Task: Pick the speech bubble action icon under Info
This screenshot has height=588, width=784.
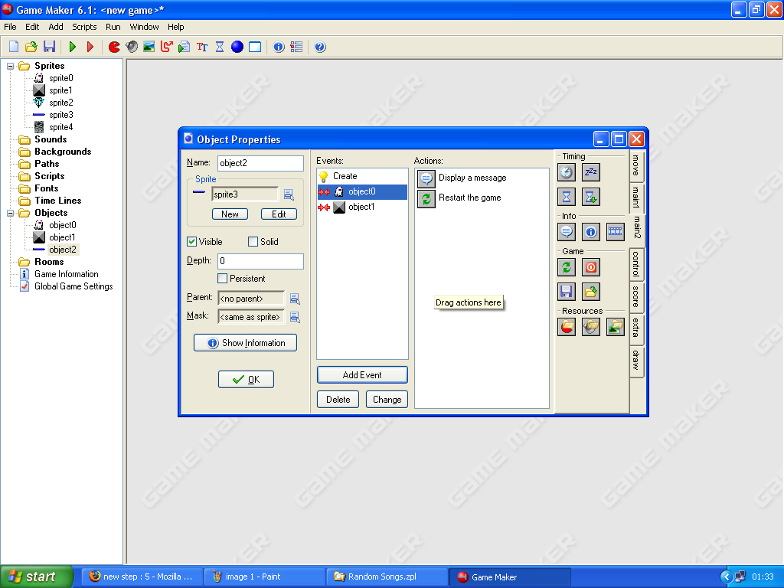Action: (567, 232)
